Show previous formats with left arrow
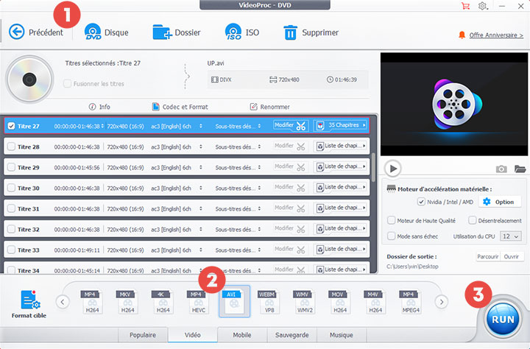This screenshot has width=530, height=349. point(63,302)
